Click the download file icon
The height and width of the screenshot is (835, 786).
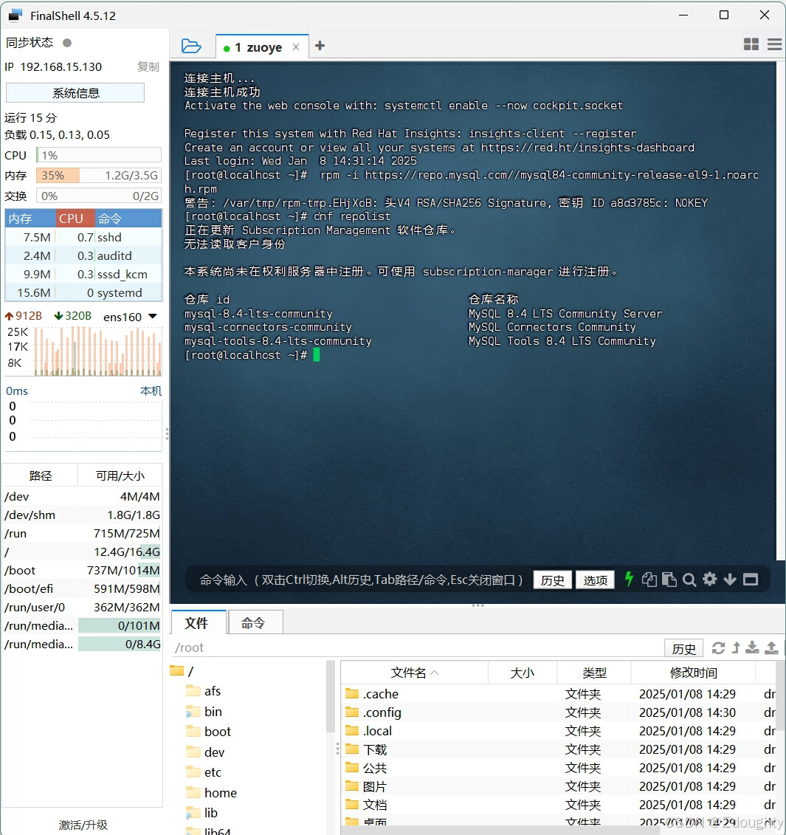tap(752, 647)
